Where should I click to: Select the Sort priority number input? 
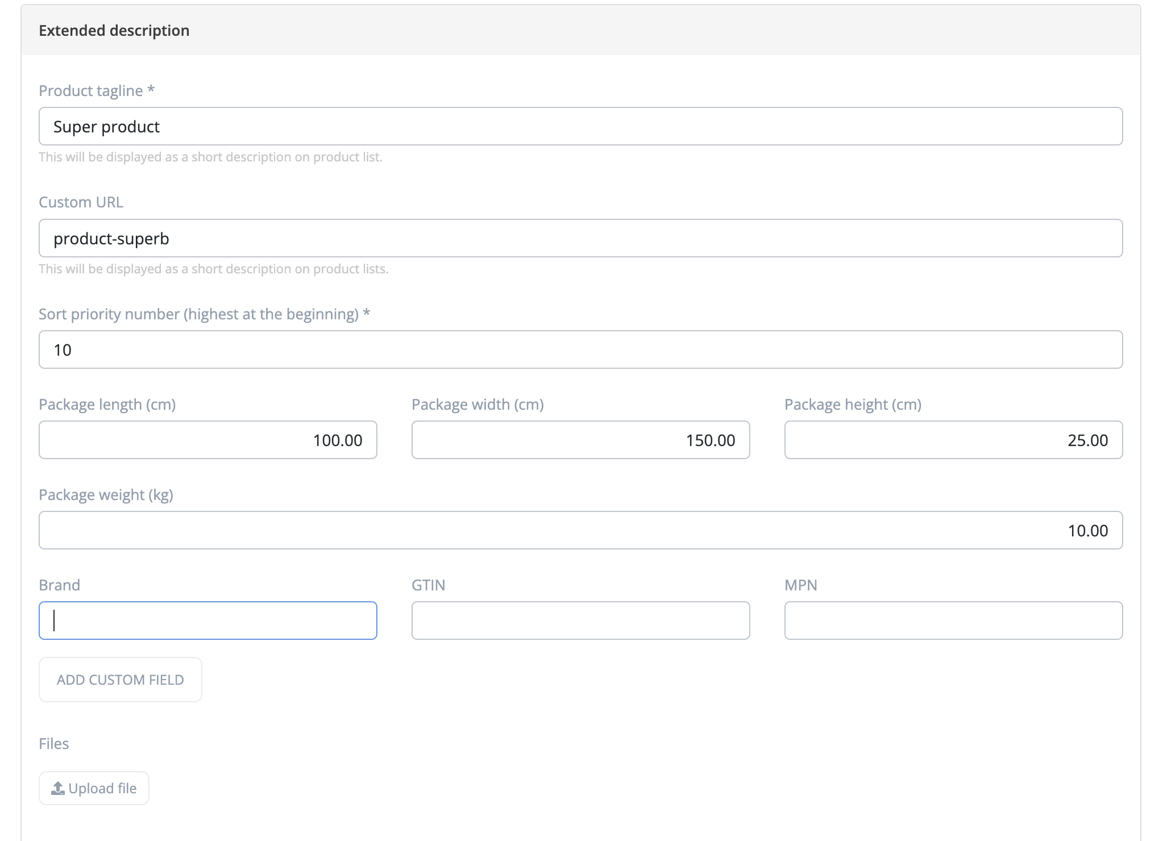[x=580, y=349]
